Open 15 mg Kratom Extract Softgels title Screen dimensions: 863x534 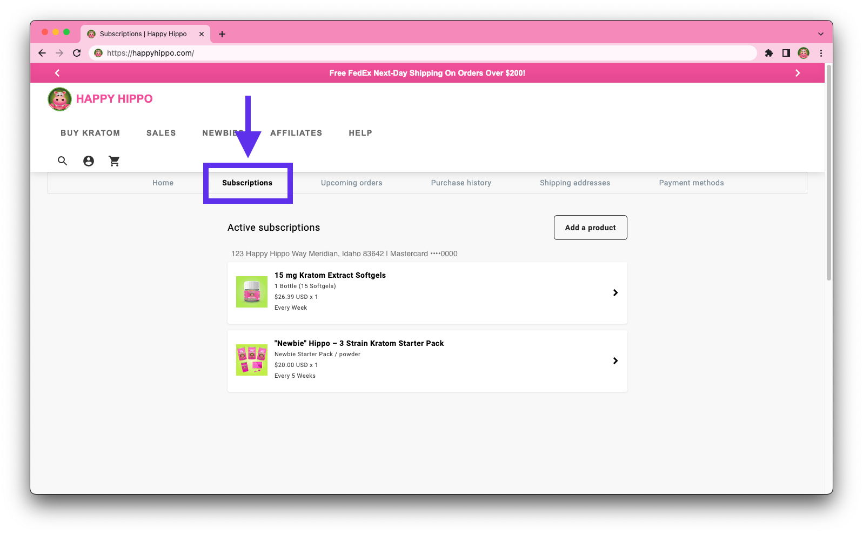[330, 275]
